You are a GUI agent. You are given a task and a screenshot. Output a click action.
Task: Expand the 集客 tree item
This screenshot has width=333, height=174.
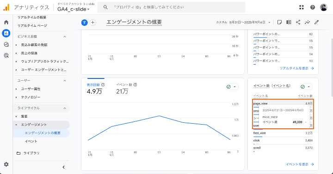click(16, 116)
